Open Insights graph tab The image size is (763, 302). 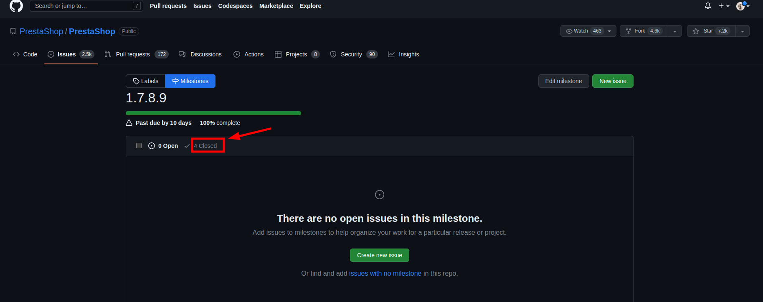tap(403, 54)
